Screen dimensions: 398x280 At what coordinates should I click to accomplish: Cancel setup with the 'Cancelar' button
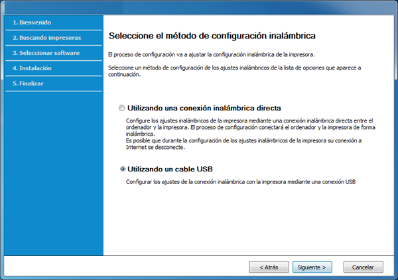(363, 267)
